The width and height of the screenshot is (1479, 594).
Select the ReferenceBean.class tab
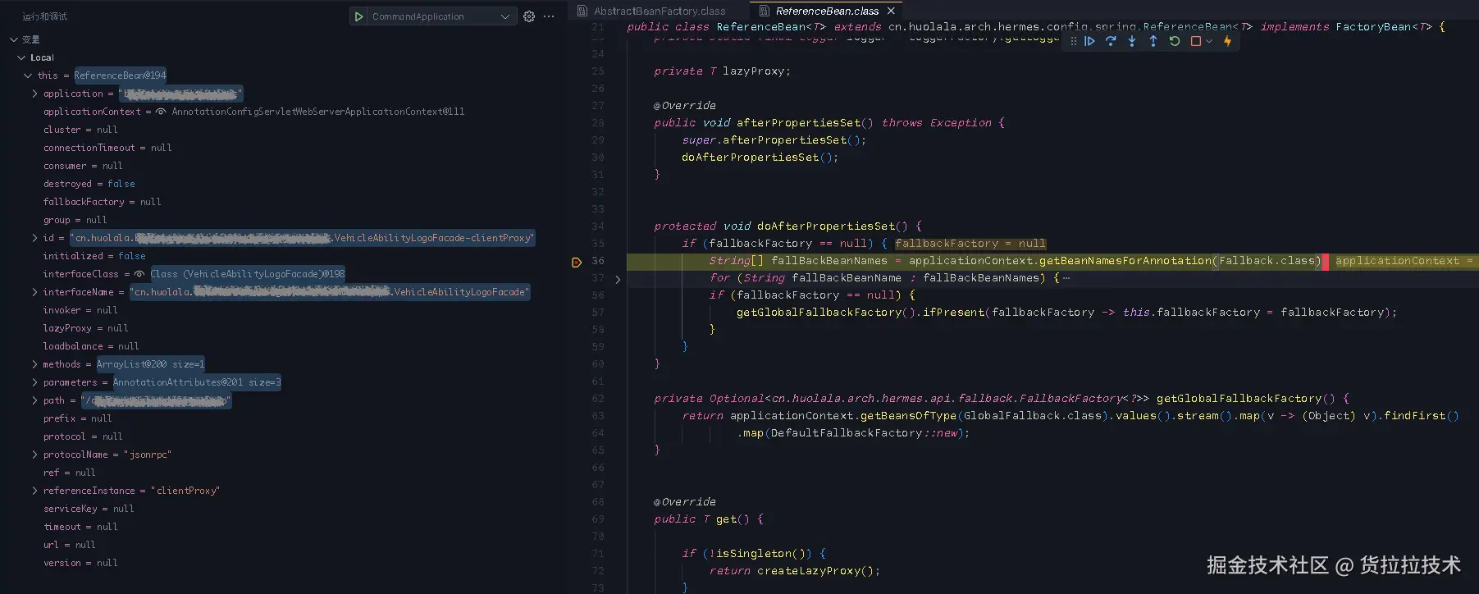pyautogui.click(x=827, y=11)
